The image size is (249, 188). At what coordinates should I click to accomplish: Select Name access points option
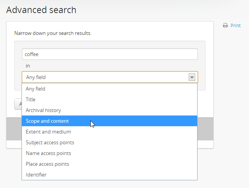[x=48, y=153]
